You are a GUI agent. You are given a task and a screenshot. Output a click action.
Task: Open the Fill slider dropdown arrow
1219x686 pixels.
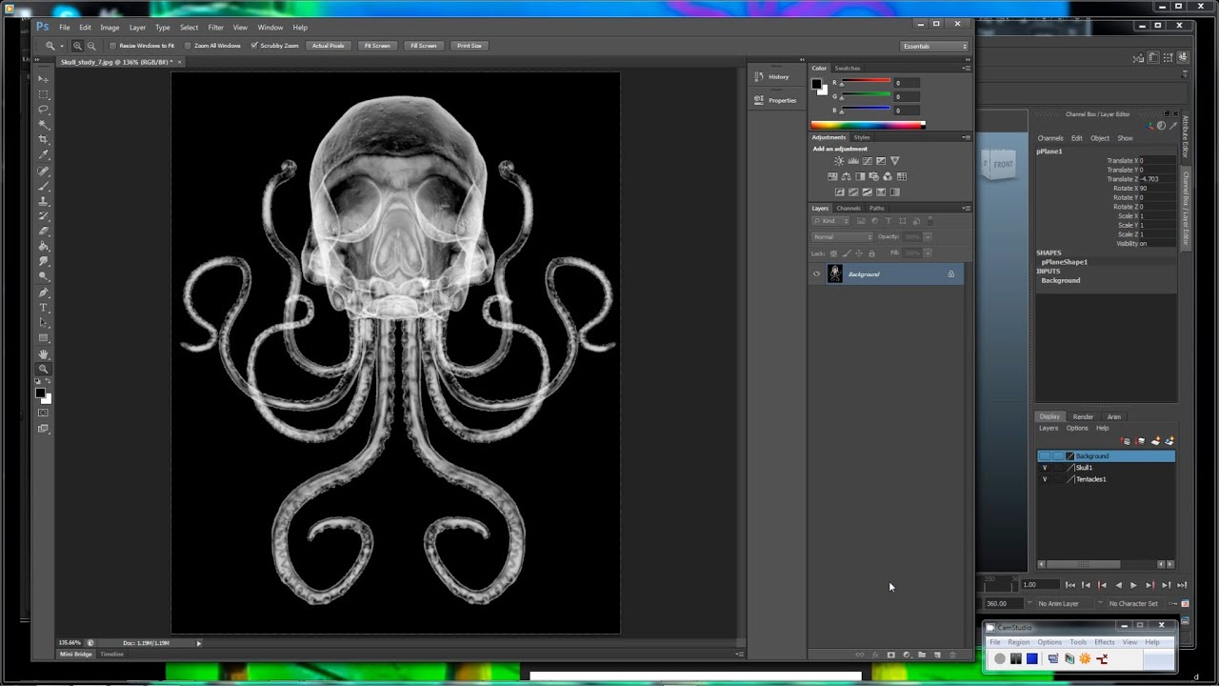(929, 253)
